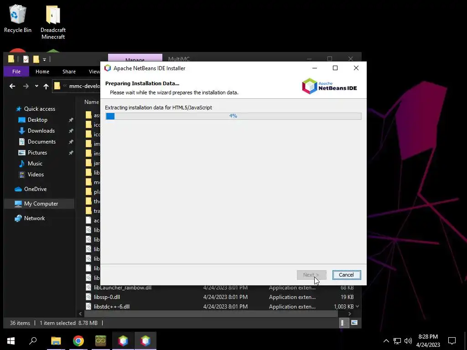Open clock showing 8:28 PM

(x=428, y=341)
